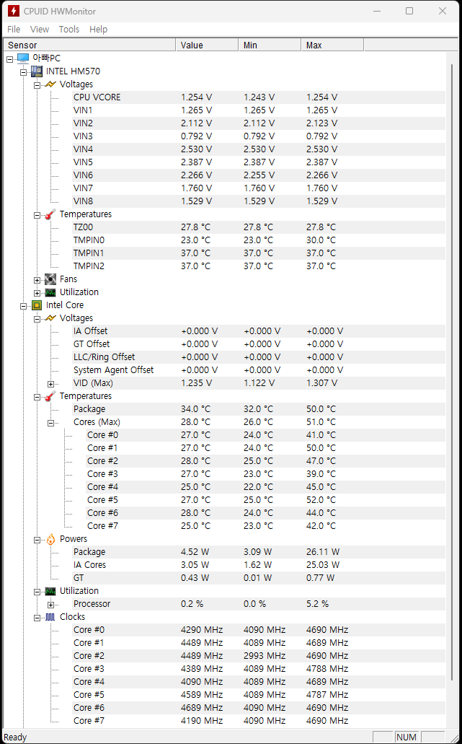The height and width of the screenshot is (744, 462).
Task: Click the CPU chip icon beside Intel Core
Action: tap(37, 305)
